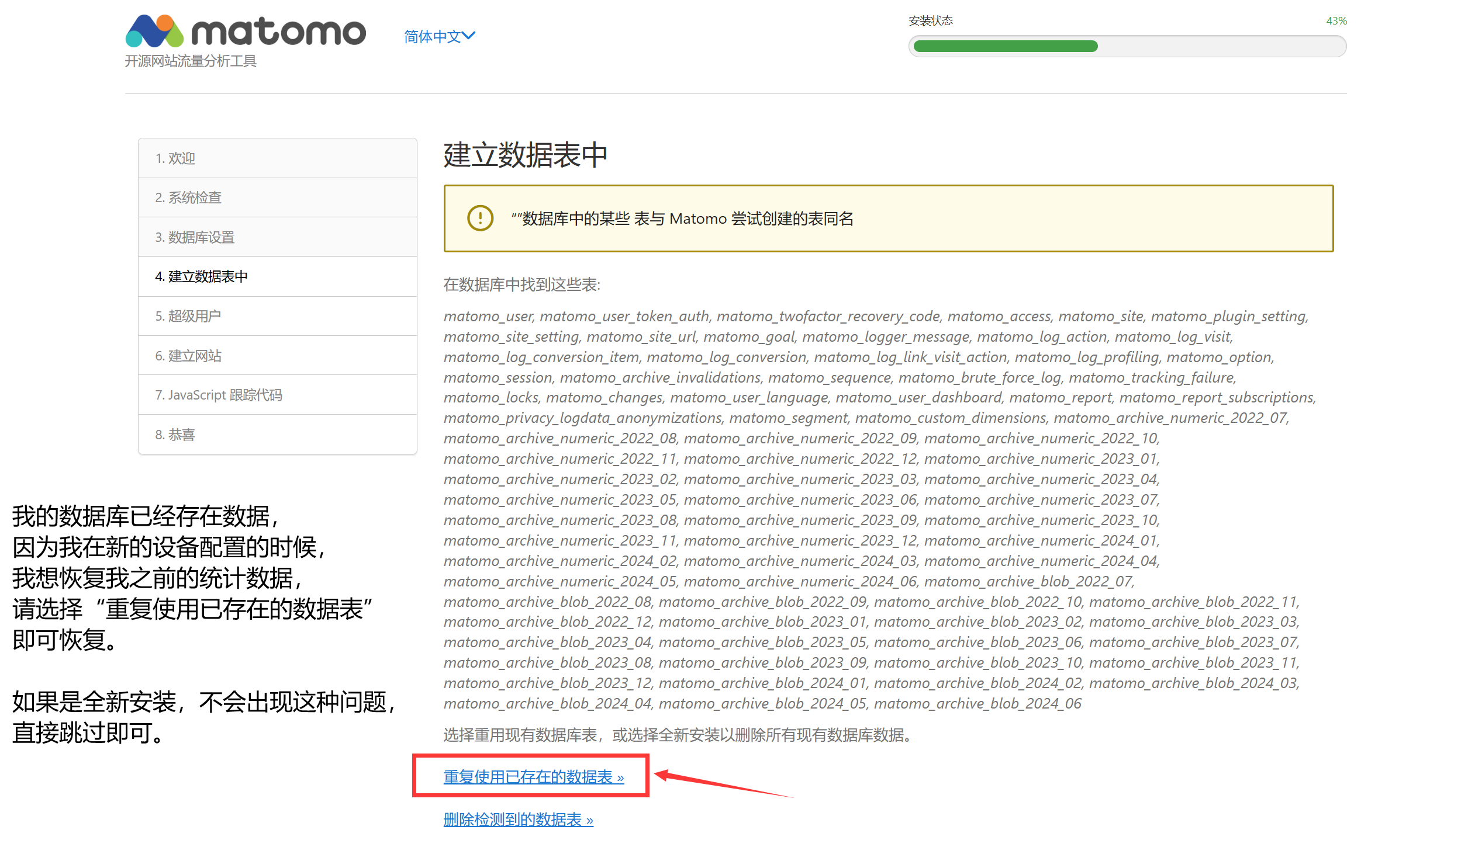Viewport: 1468px width, 868px height.
Task: Click the 43% progress label
Action: [1336, 21]
